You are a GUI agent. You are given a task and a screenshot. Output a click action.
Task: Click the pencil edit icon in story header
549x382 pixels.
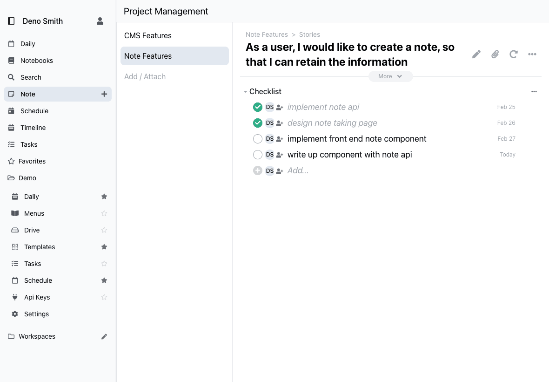pos(476,54)
